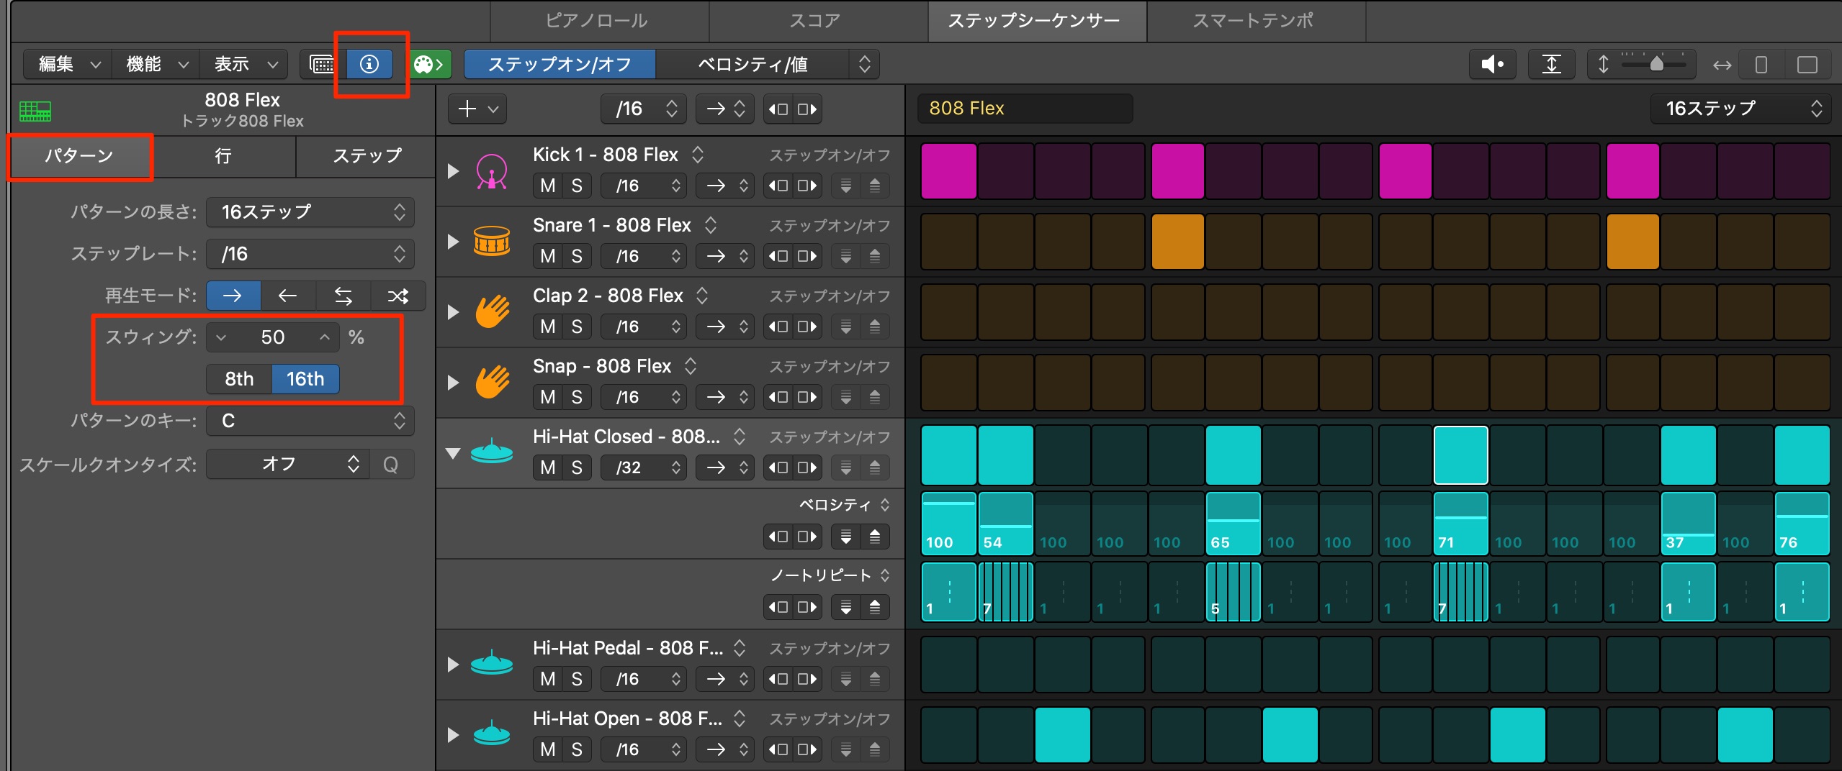Select the narrow step width icon
1842x771 pixels.
click(1761, 65)
